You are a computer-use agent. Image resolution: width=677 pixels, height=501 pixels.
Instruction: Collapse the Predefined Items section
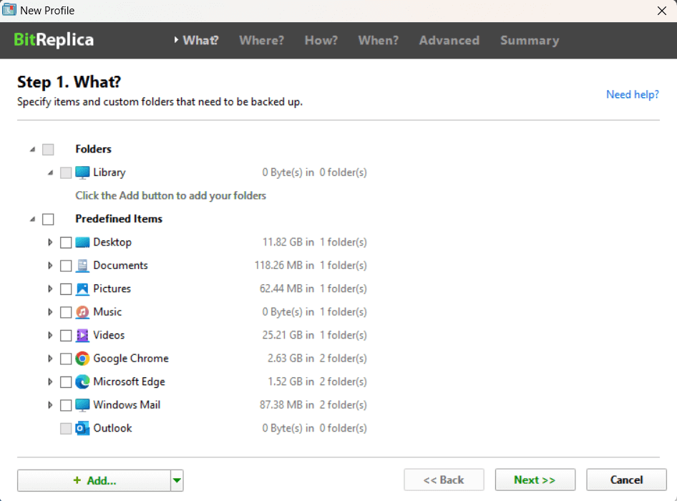pyautogui.click(x=32, y=219)
